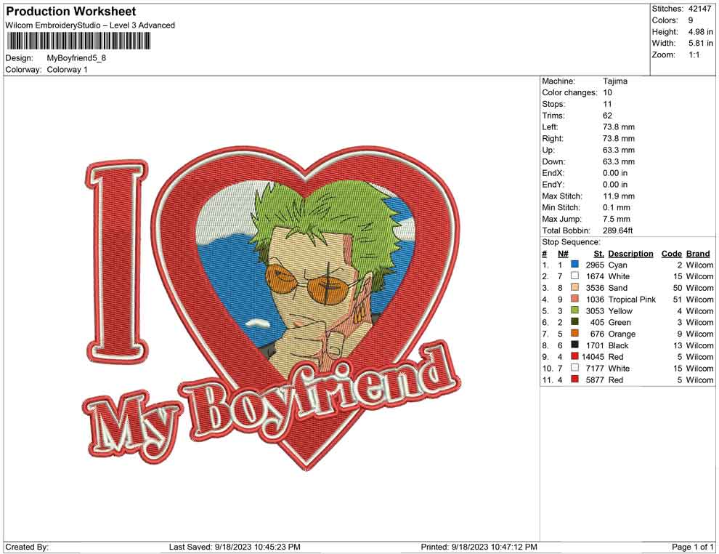Click the 'Page 1 of 1' indicator
This screenshot has height=554, width=719.
click(692, 547)
